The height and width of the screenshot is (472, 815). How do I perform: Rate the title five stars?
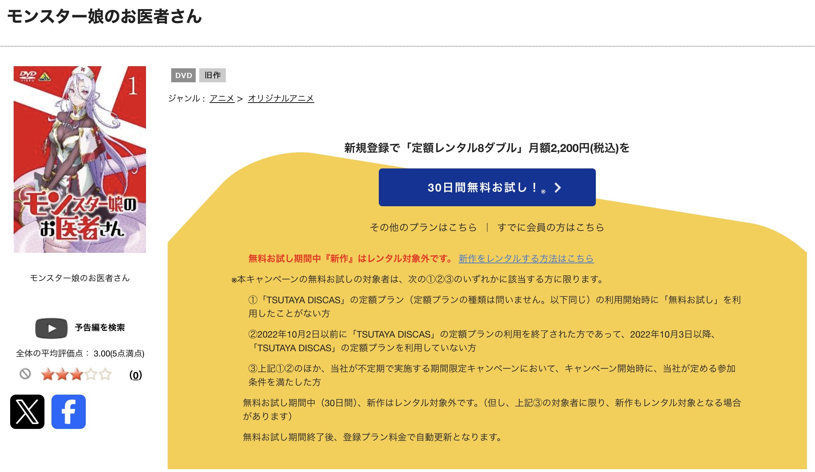click(105, 374)
